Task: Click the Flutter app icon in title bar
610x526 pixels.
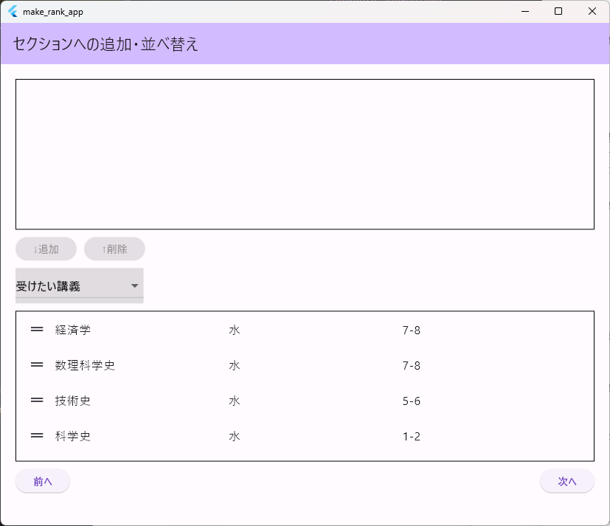Action: point(13,11)
